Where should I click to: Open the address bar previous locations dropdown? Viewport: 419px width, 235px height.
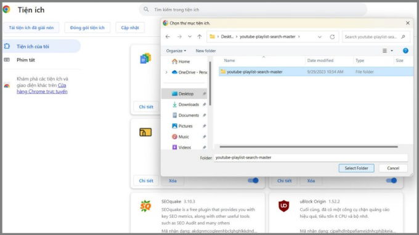320,37
